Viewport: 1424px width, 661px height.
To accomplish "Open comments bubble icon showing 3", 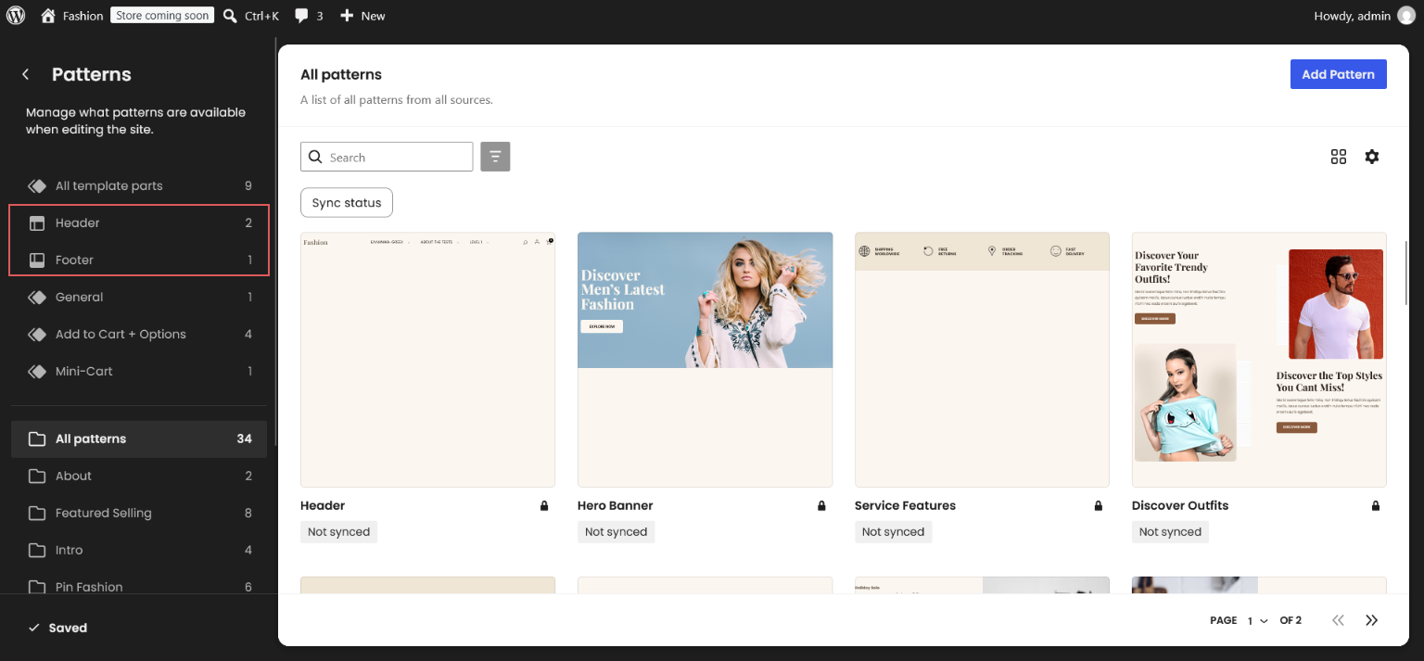I will click(x=301, y=16).
